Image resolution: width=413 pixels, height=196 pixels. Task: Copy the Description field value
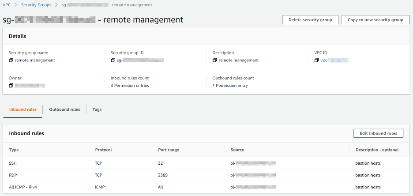215,60
